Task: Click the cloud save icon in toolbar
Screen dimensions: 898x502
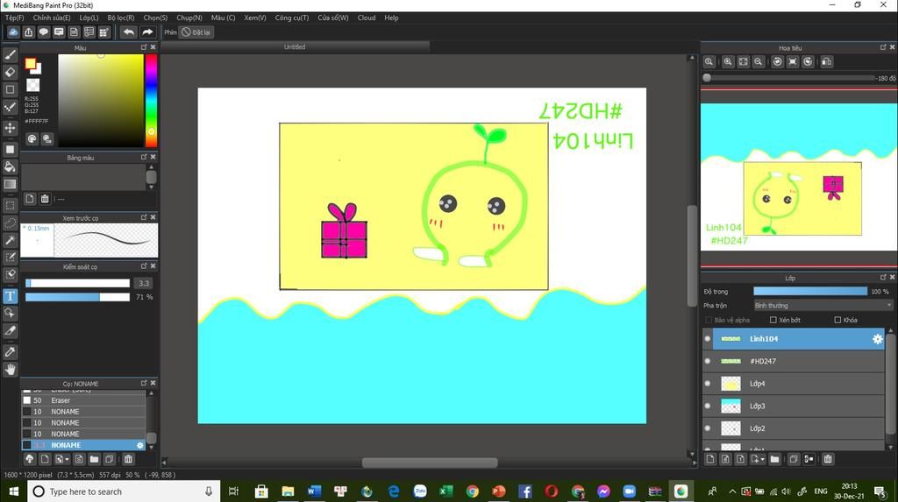Action: [x=13, y=32]
